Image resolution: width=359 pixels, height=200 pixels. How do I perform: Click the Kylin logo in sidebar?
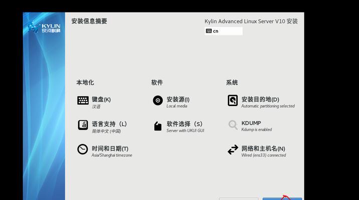pyautogui.click(x=44, y=27)
